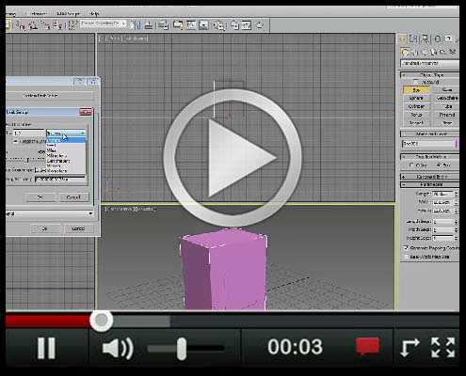Click the Render Production teapot icon
The width and height of the screenshot is (466, 376).
click(x=260, y=24)
